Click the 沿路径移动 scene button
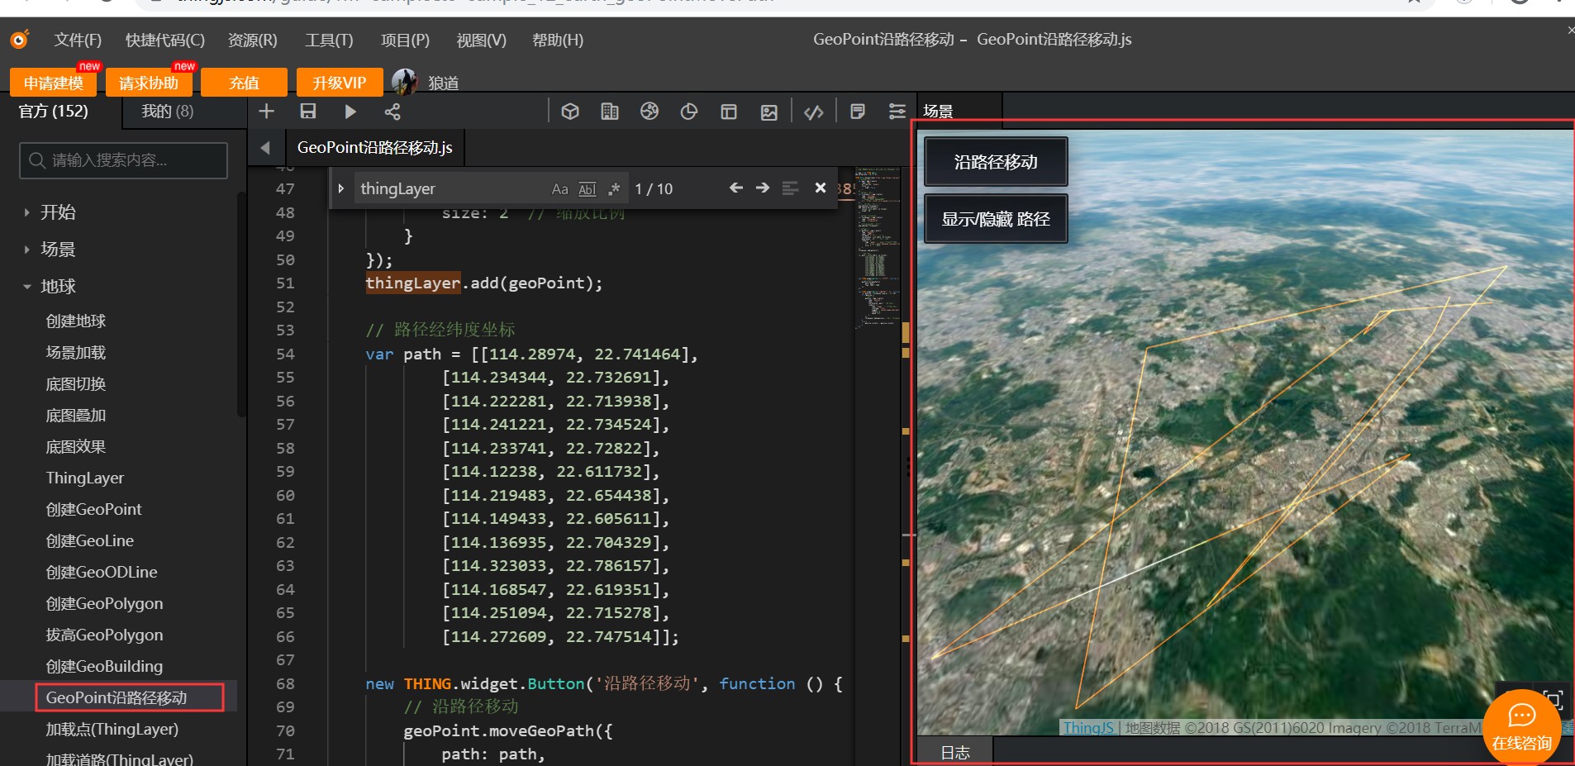The width and height of the screenshot is (1575, 766). pos(996,162)
